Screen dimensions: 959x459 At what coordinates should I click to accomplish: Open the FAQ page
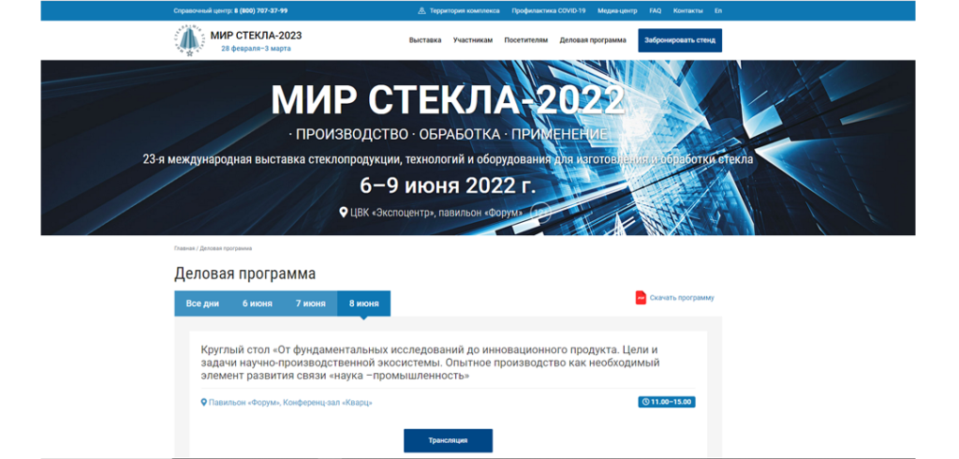tap(655, 11)
